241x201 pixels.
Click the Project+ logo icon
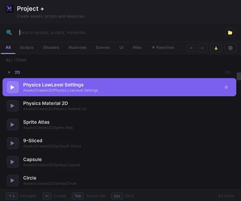(x=9, y=8)
